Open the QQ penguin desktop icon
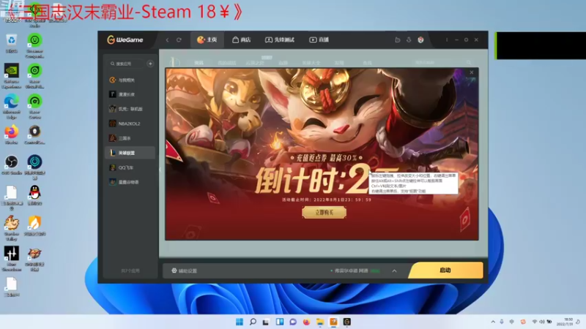The height and width of the screenshot is (329, 586). click(x=34, y=195)
